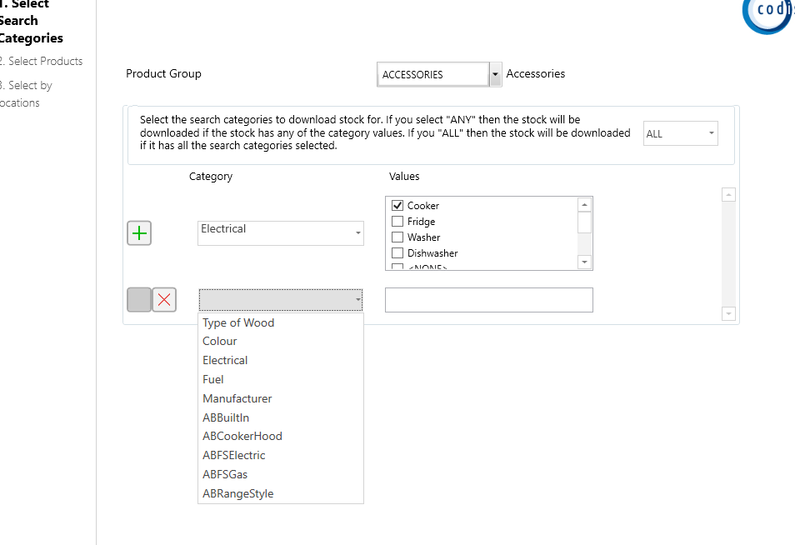
Task: Check the Fridge checkbox
Action: pyautogui.click(x=397, y=222)
